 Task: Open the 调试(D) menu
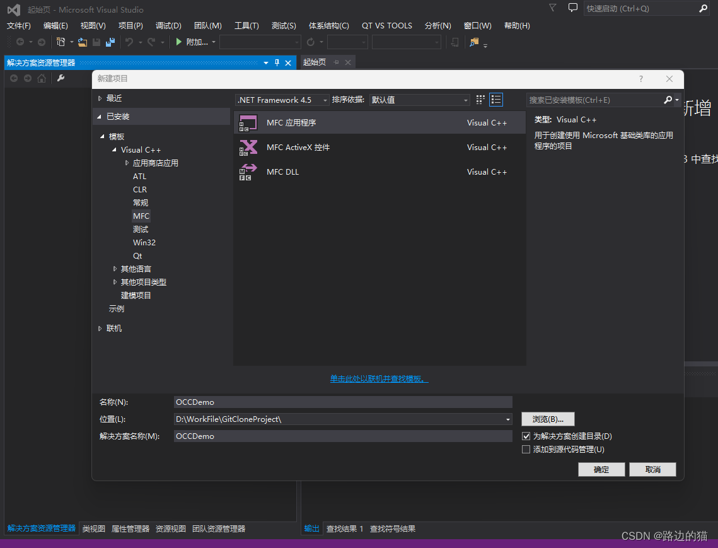168,26
